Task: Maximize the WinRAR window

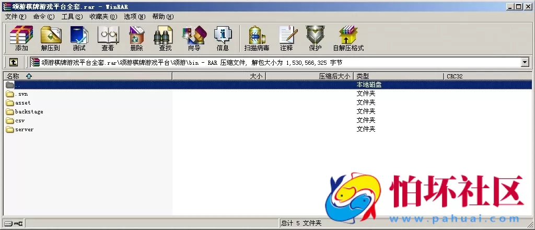Action: 519,6
